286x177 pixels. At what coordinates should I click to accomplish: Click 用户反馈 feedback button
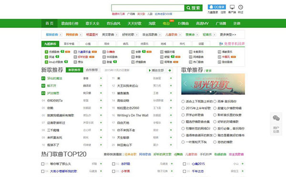pos(276,129)
